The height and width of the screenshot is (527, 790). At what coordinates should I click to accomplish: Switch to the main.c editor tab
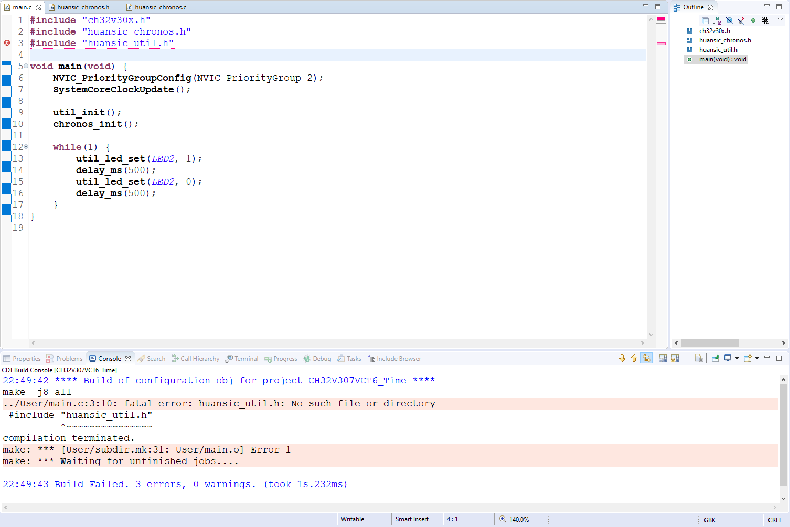tap(22, 7)
